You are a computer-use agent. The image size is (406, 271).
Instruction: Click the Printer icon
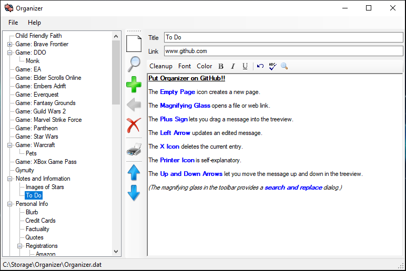(x=134, y=149)
